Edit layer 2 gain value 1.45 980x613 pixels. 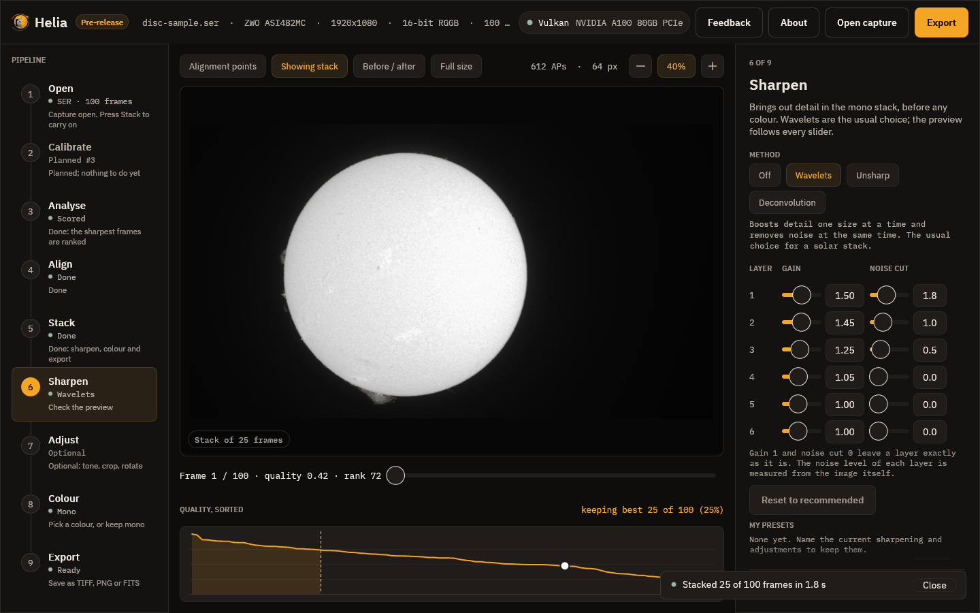point(845,323)
